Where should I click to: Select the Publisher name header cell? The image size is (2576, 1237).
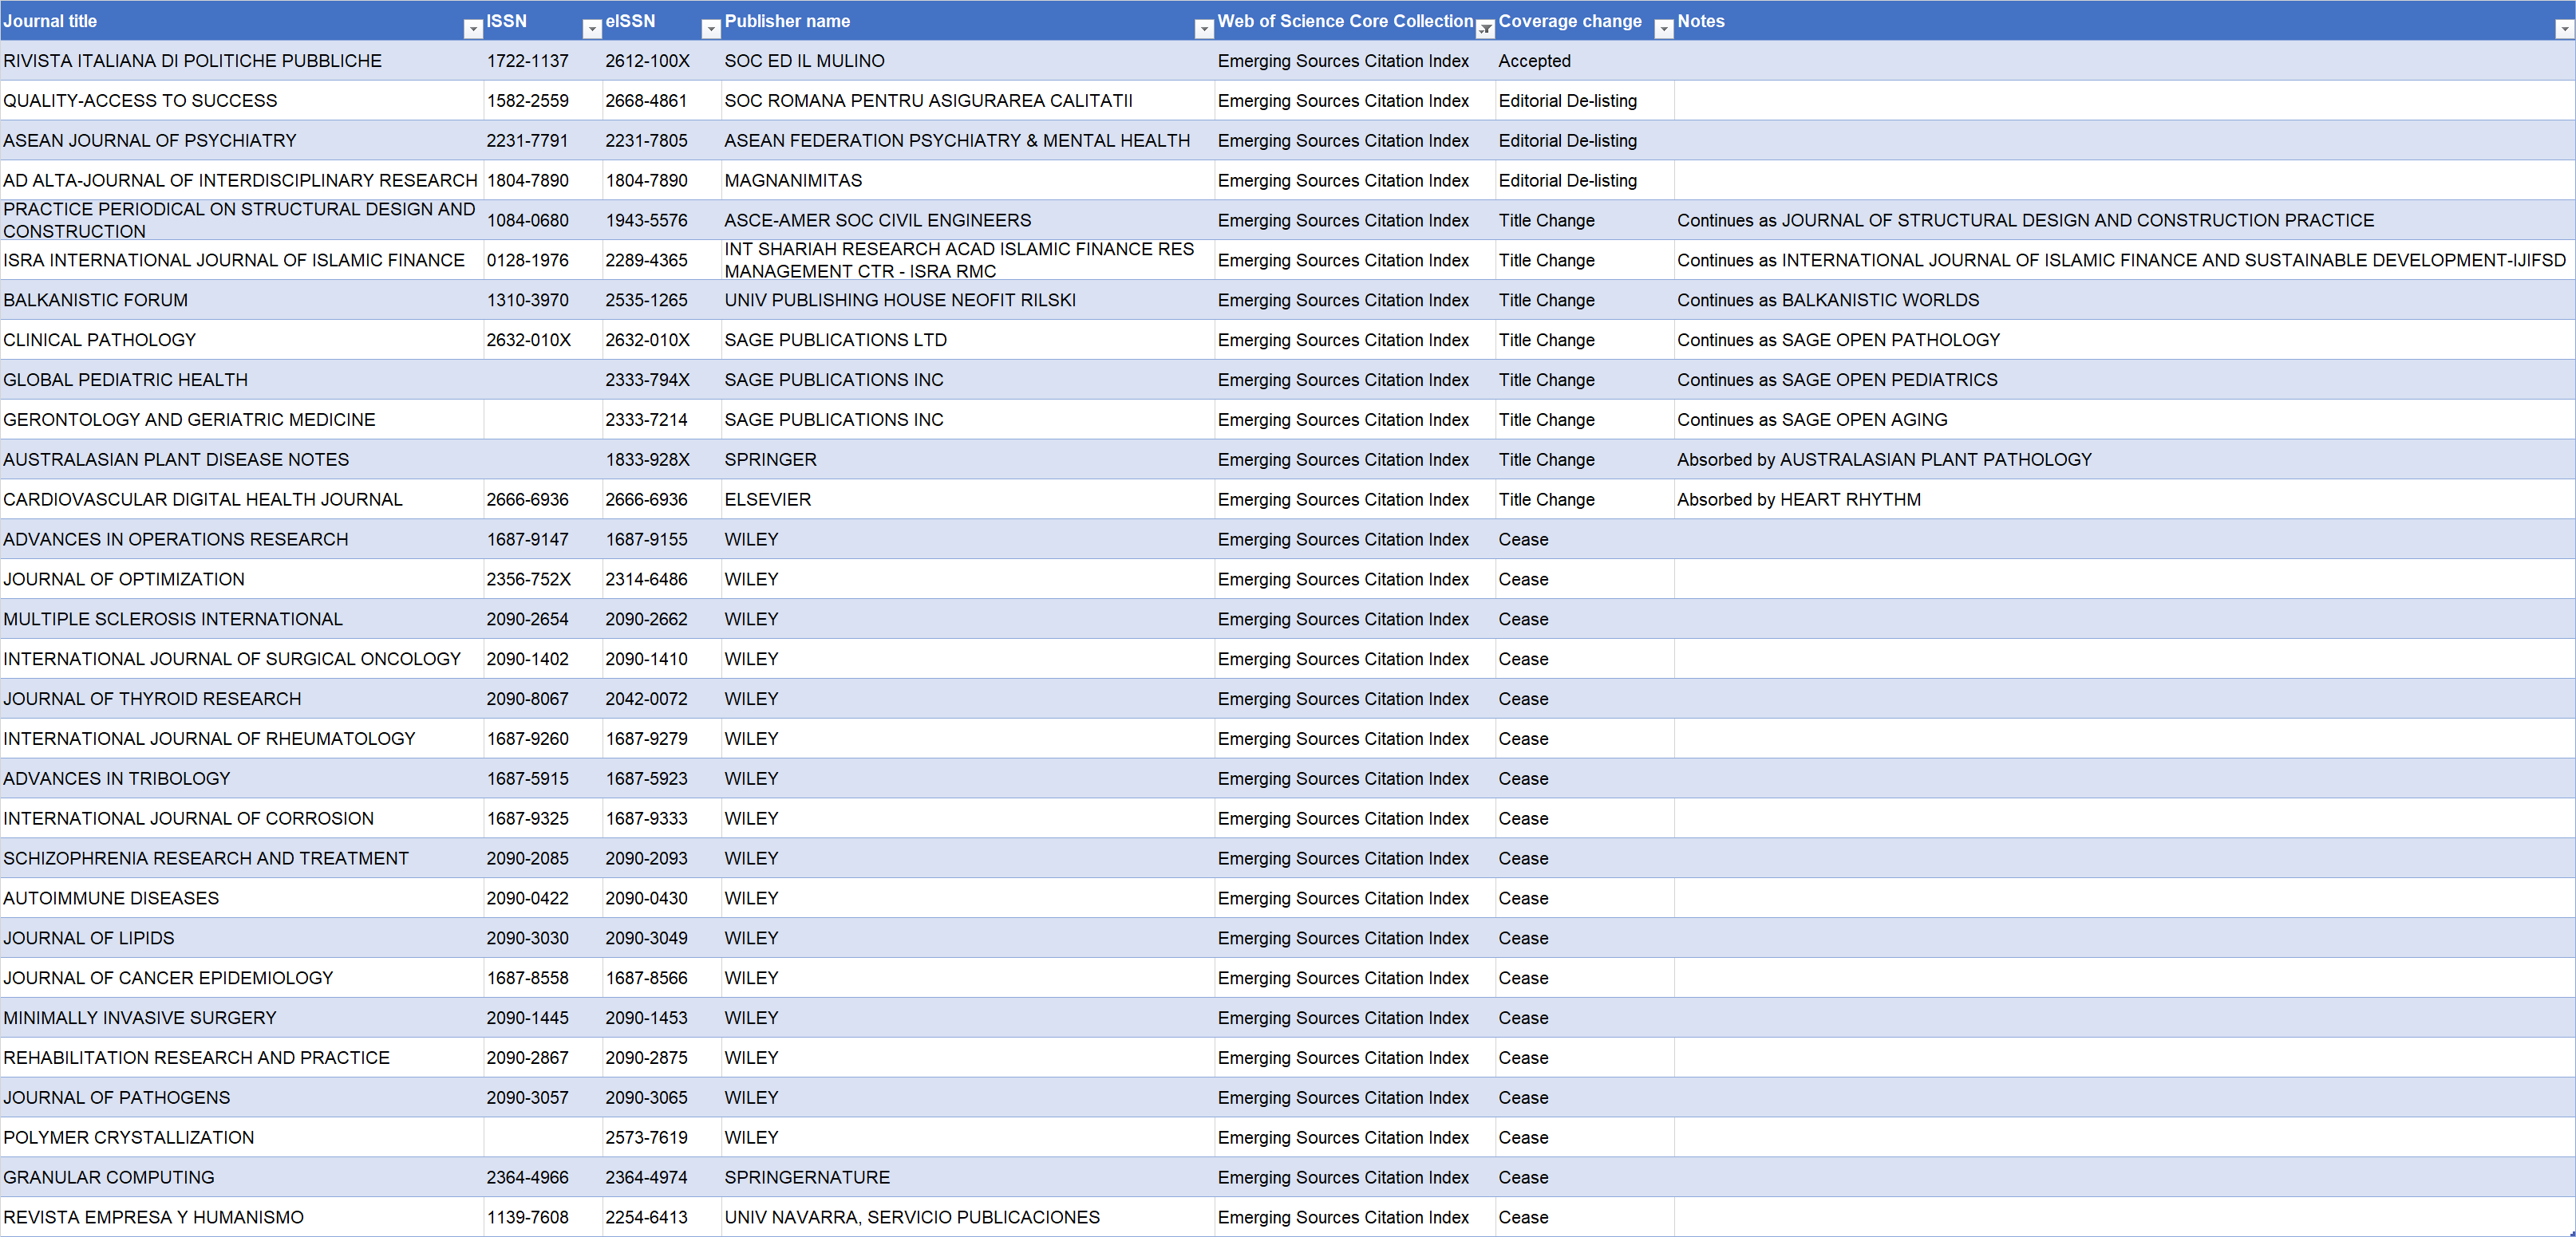click(x=968, y=21)
